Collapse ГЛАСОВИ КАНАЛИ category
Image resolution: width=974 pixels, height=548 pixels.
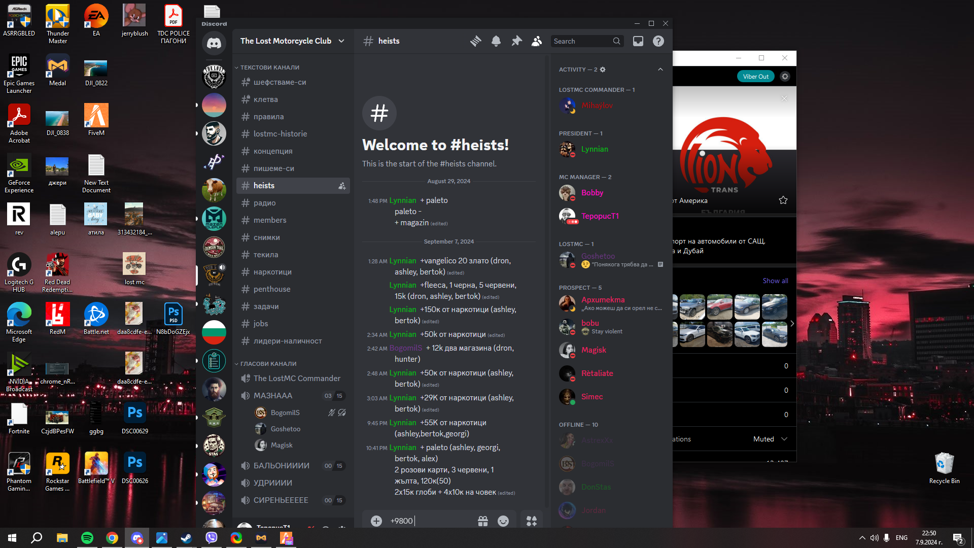(267, 364)
